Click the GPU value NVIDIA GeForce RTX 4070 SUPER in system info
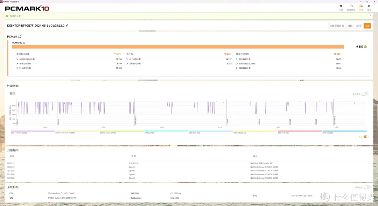Image resolution: width=378 pixels, height=206 pixels. (62, 198)
